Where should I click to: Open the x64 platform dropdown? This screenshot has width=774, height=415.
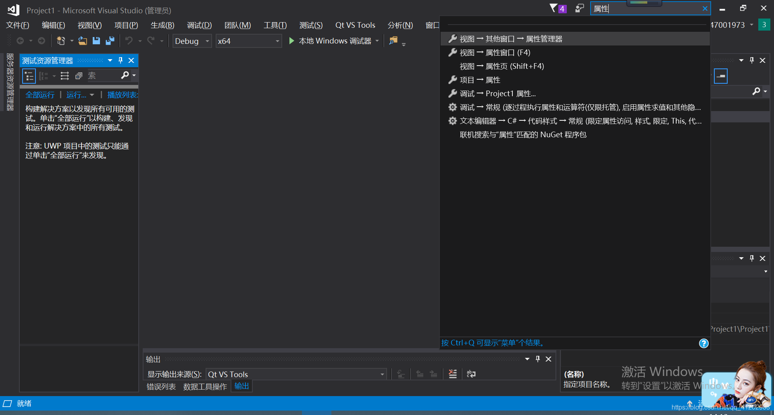pos(249,41)
